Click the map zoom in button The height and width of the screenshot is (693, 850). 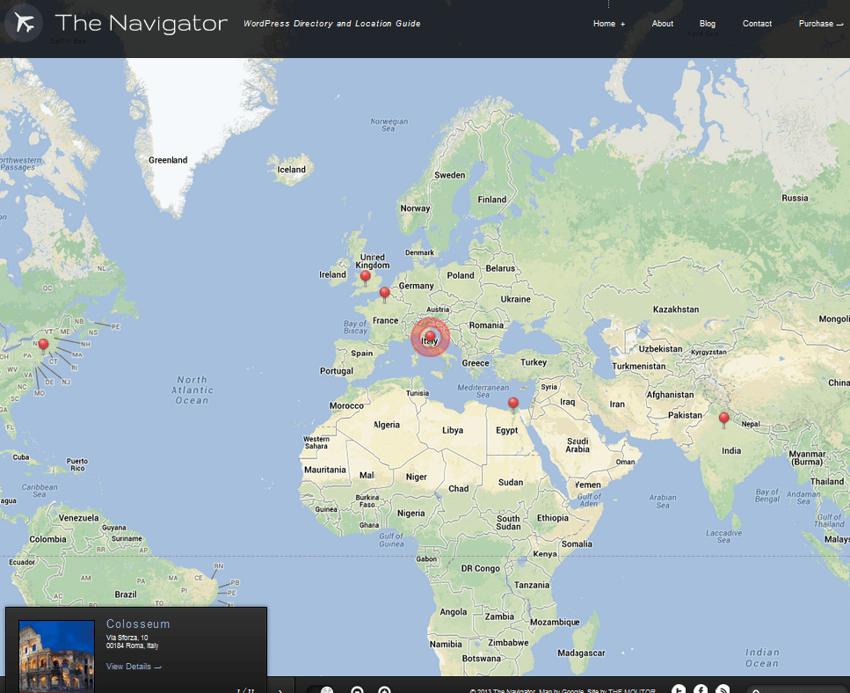point(384,690)
